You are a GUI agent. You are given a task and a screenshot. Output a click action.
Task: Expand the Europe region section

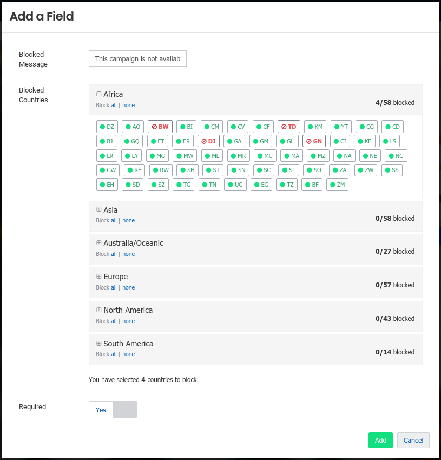(x=99, y=277)
